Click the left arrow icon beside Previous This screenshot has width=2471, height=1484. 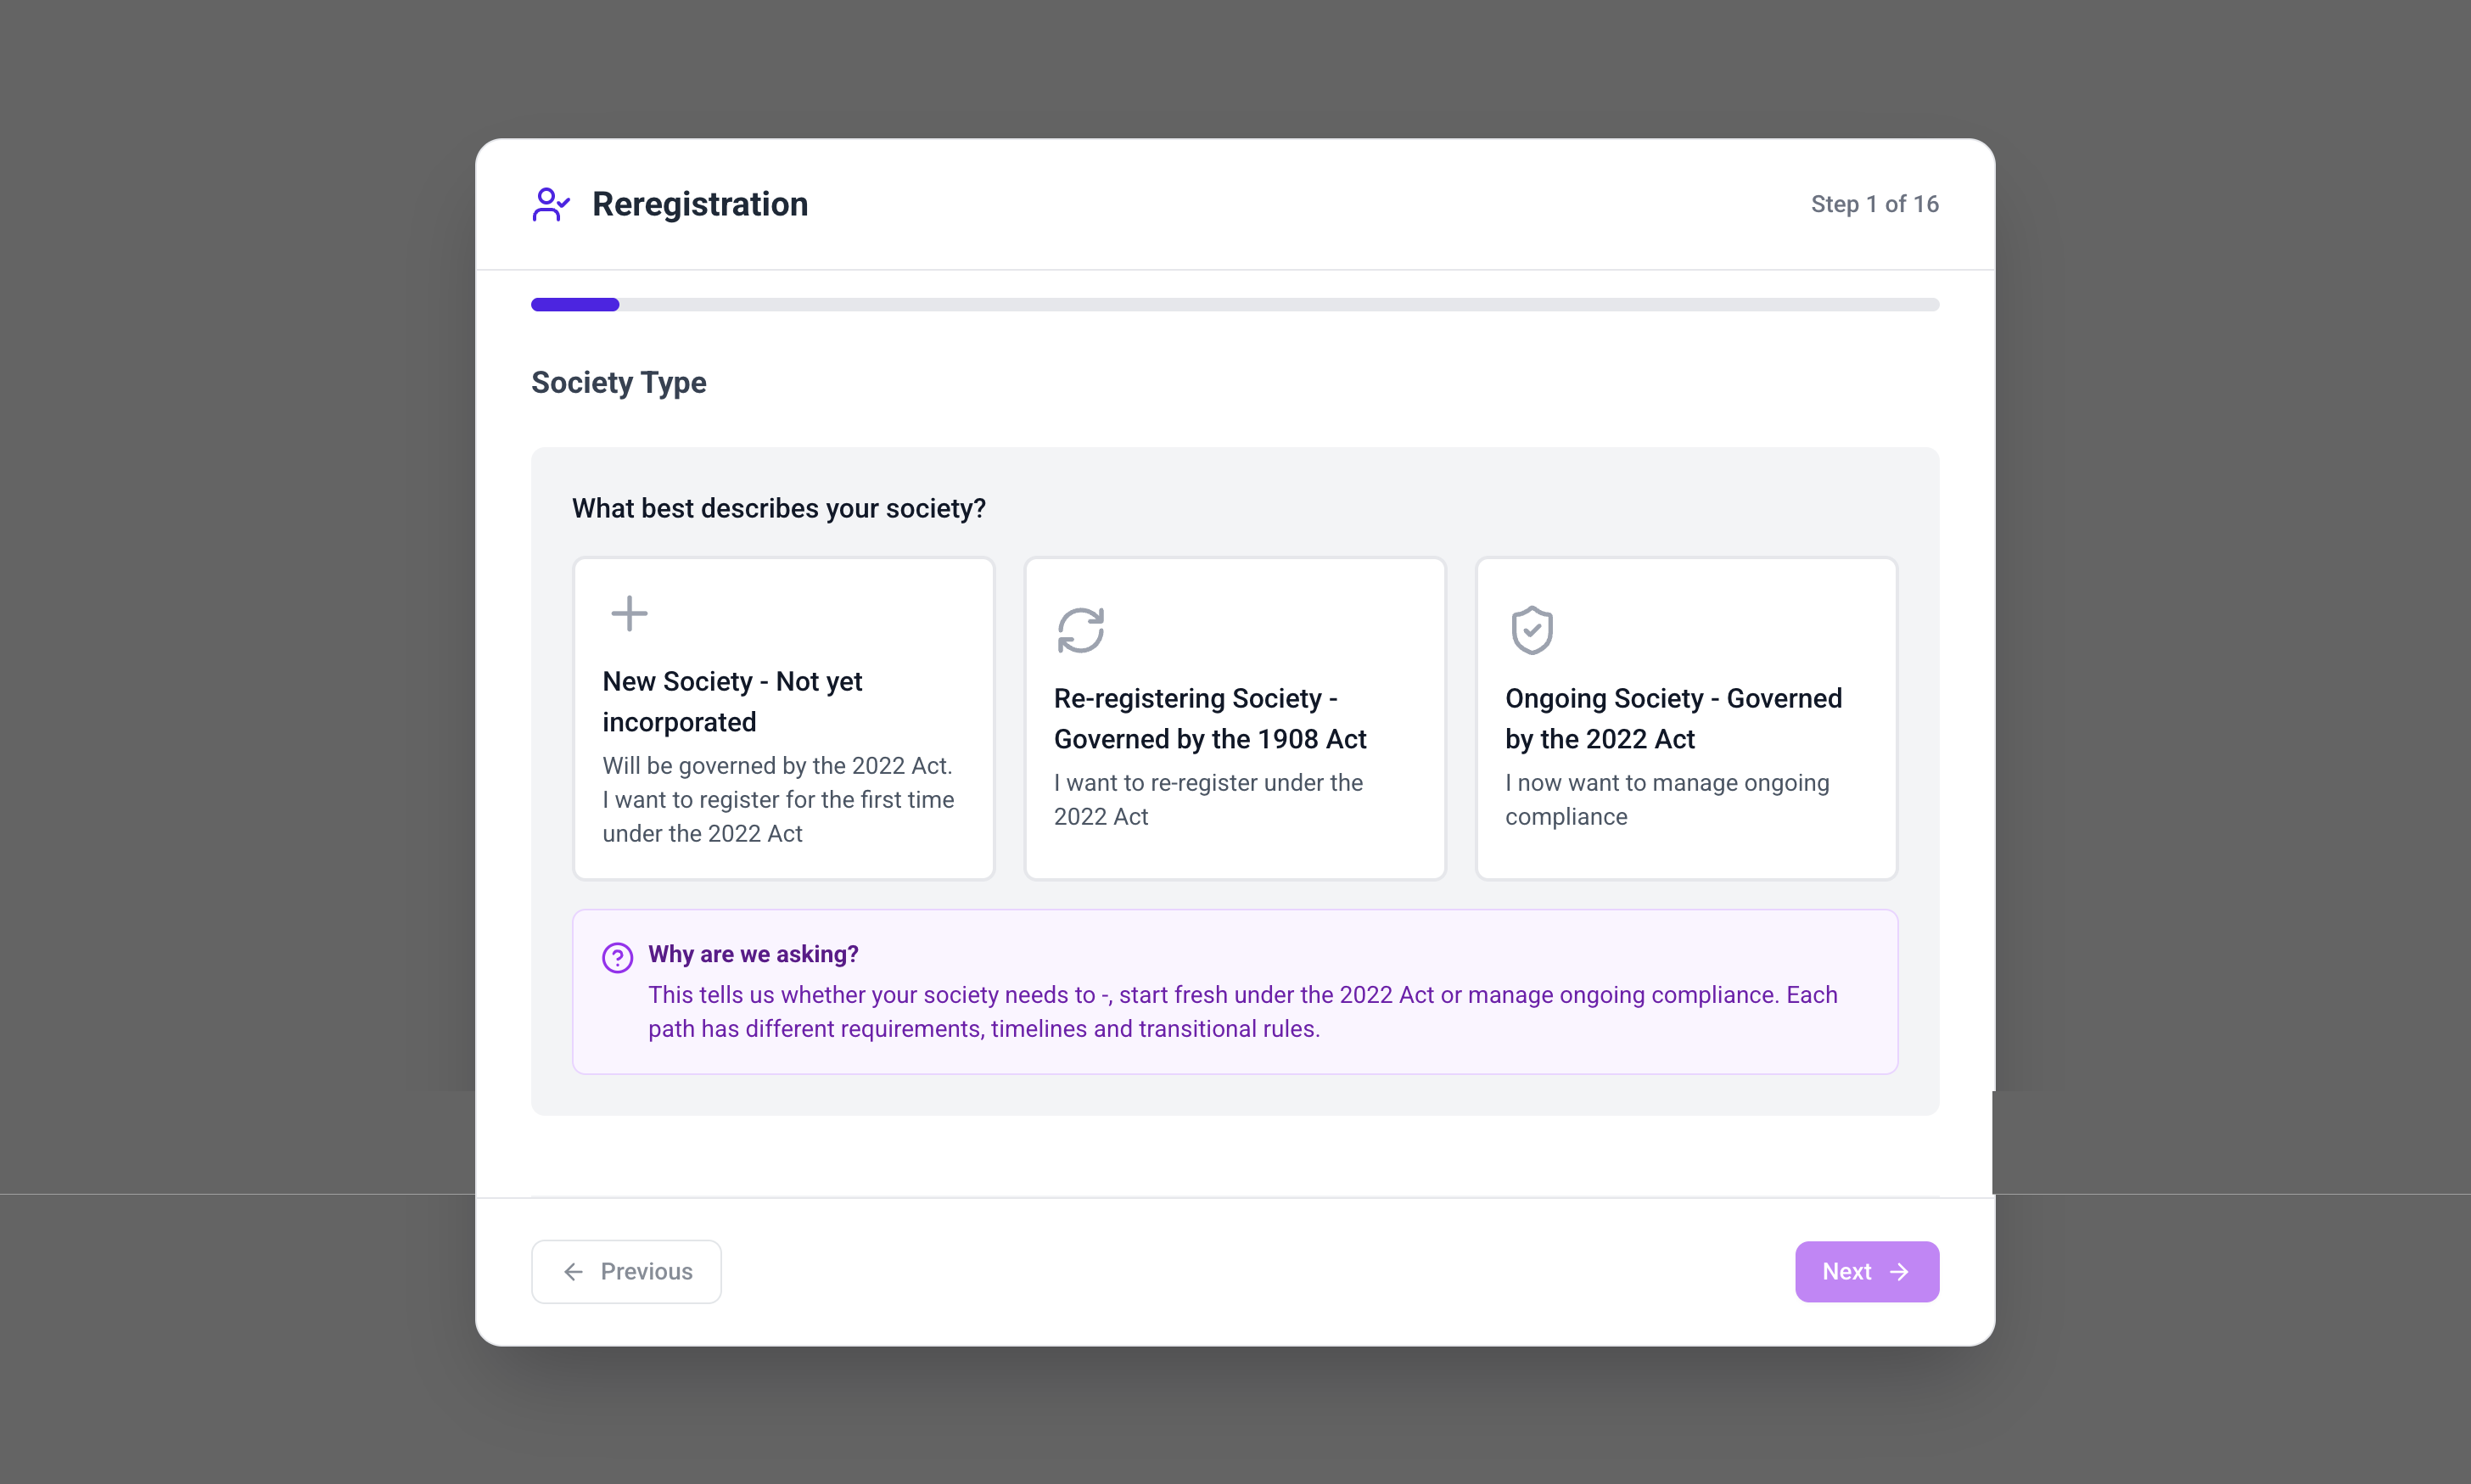(x=573, y=1271)
